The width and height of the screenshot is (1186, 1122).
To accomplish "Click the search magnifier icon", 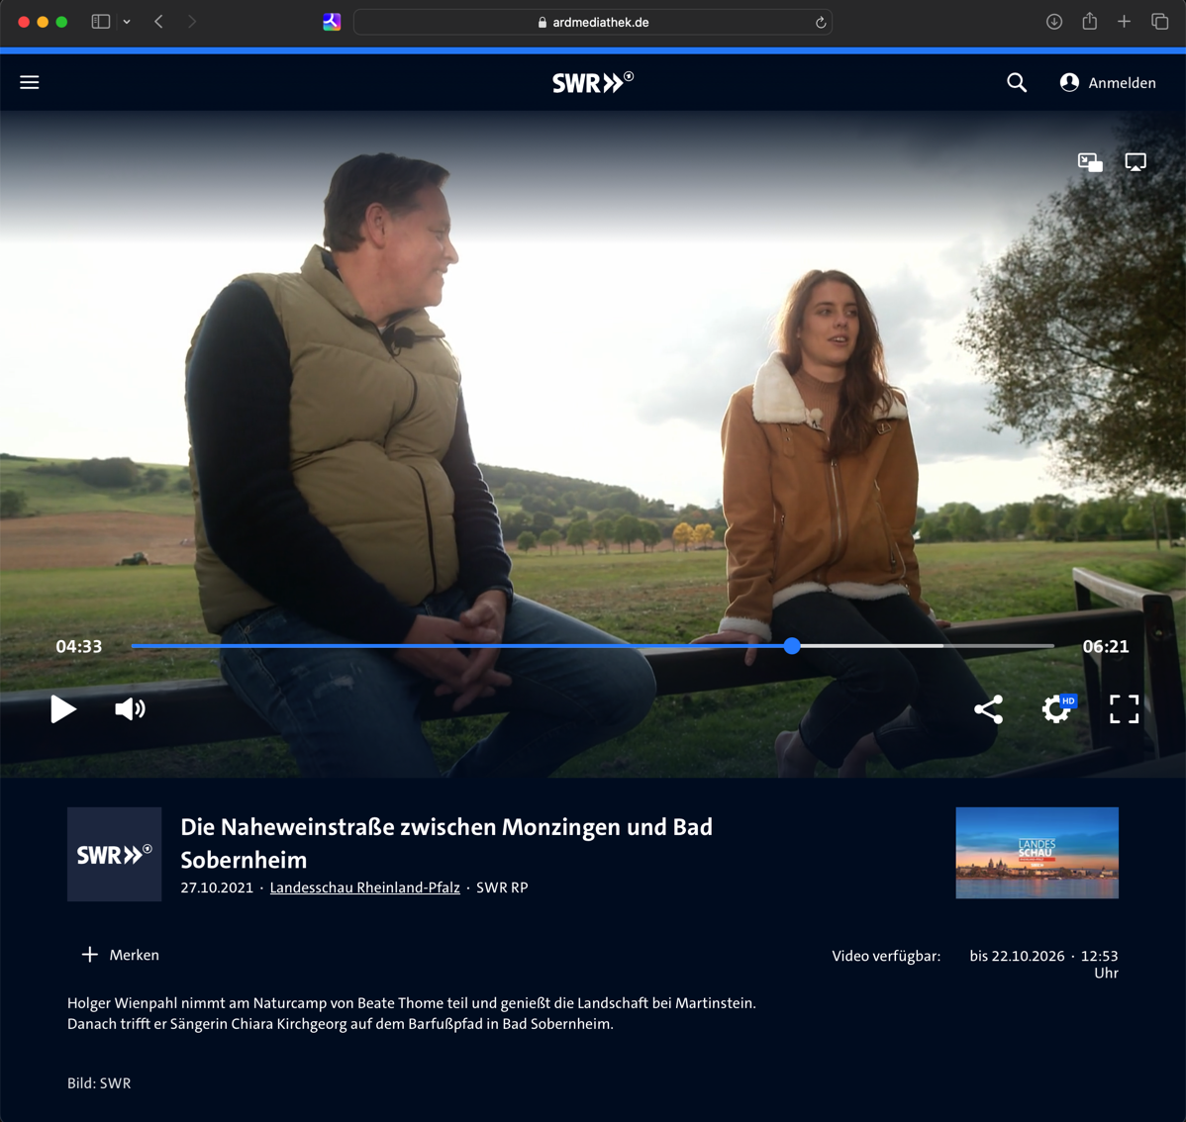I will [x=1017, y=83].
